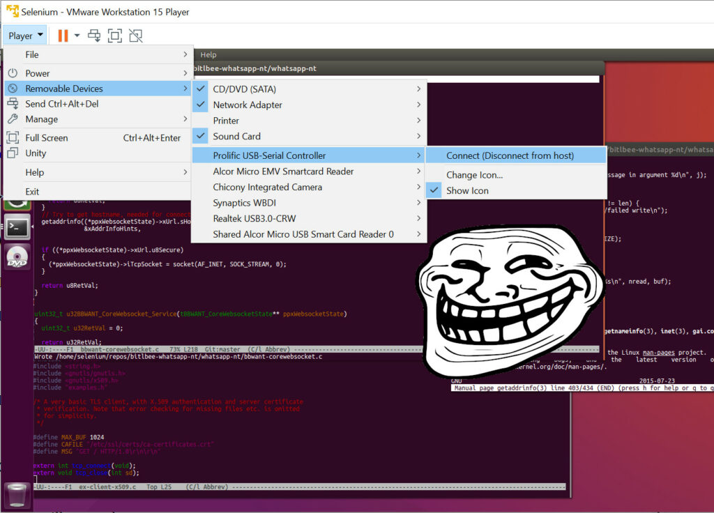
Task: Open the pause button dropdown arrow
Action: click(77, 35)
